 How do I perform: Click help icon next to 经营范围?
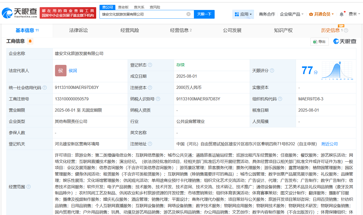[29, 187]
